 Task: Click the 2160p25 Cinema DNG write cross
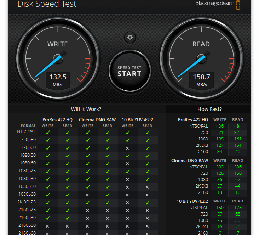click(87, 211)
